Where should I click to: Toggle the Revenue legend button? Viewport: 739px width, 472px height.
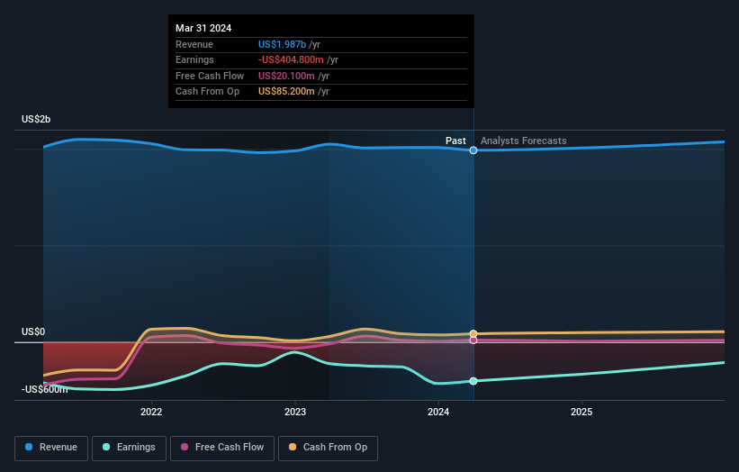click(x=51, y=448)
